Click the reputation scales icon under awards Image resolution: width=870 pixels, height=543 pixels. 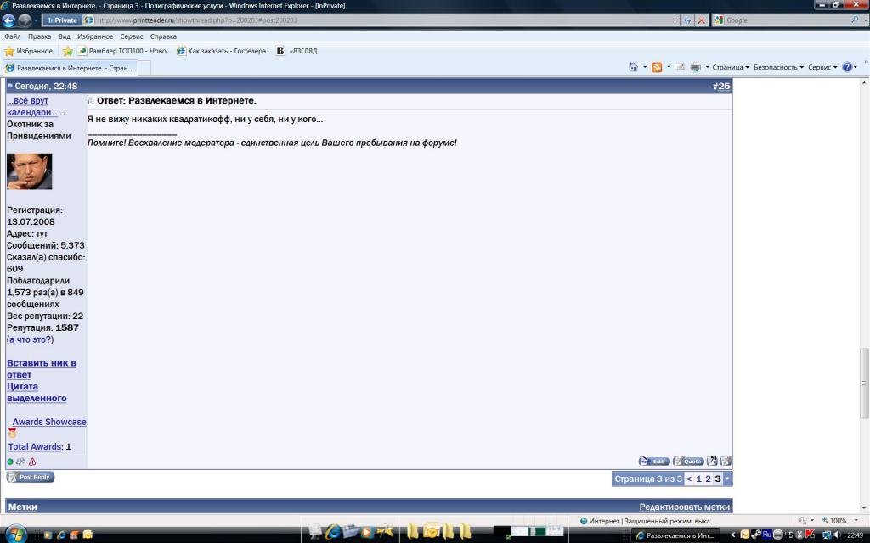point(20,462)
